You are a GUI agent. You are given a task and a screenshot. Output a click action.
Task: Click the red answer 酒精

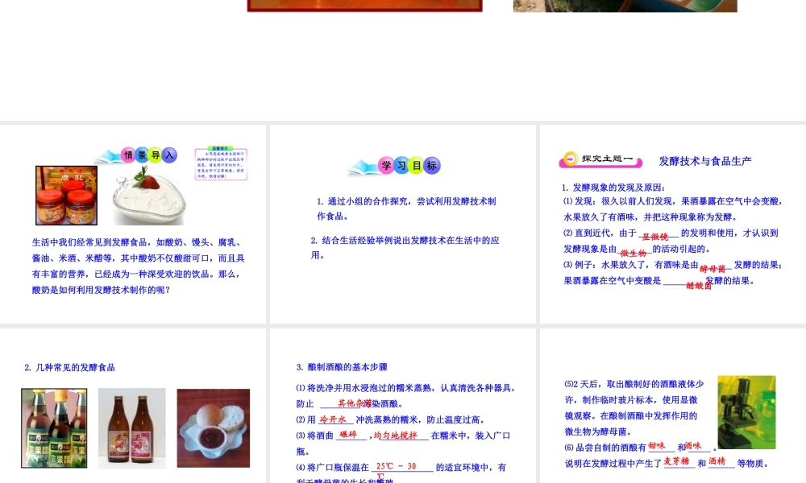[717, 461]
